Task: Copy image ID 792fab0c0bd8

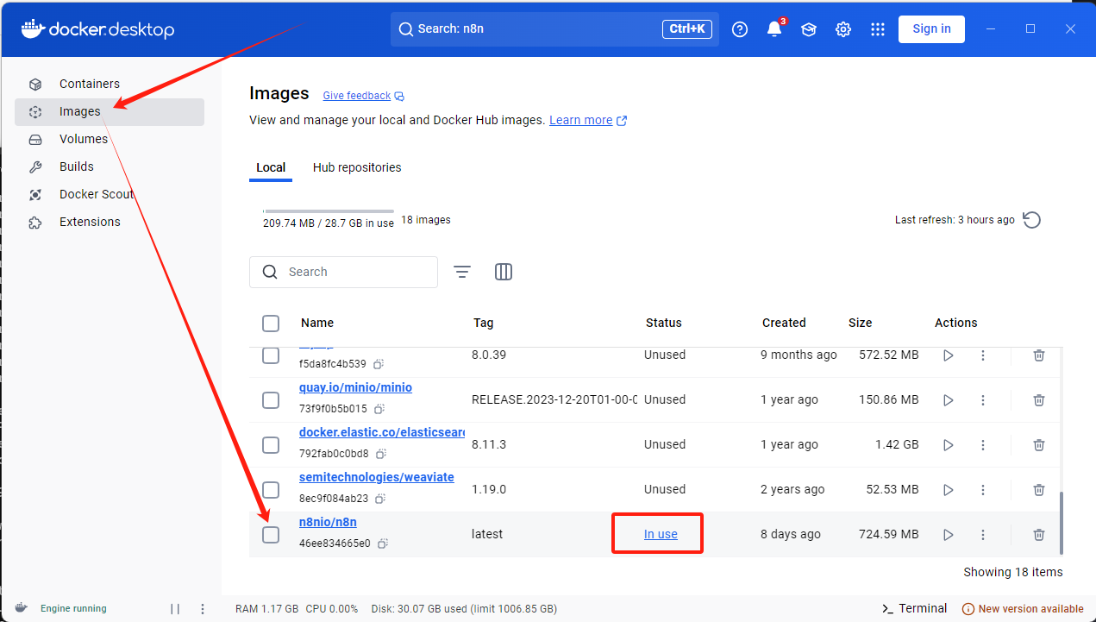Action: [x=380, y=454]
